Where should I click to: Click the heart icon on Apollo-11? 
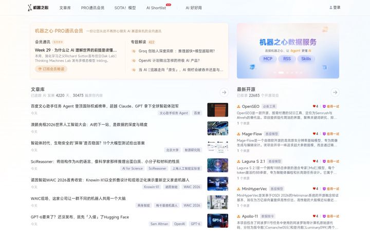[314, 216]
